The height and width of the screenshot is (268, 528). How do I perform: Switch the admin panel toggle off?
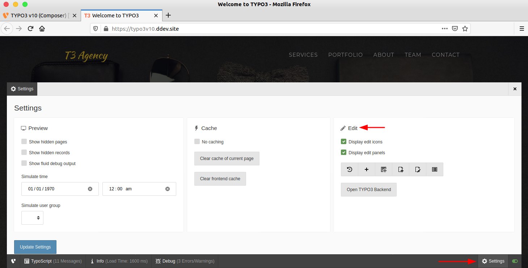coord(515,261)
